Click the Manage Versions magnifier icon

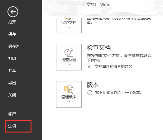click(69, 90)
